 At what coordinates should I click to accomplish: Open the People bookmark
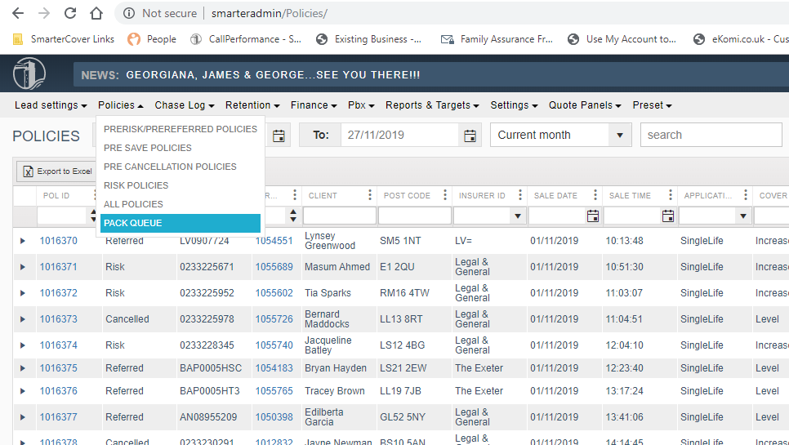(x=152, y=39)
